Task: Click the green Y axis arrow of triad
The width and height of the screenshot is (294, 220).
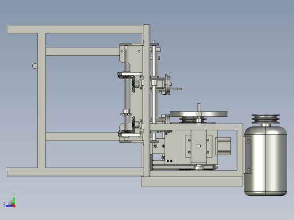Action: pos(14,201)
